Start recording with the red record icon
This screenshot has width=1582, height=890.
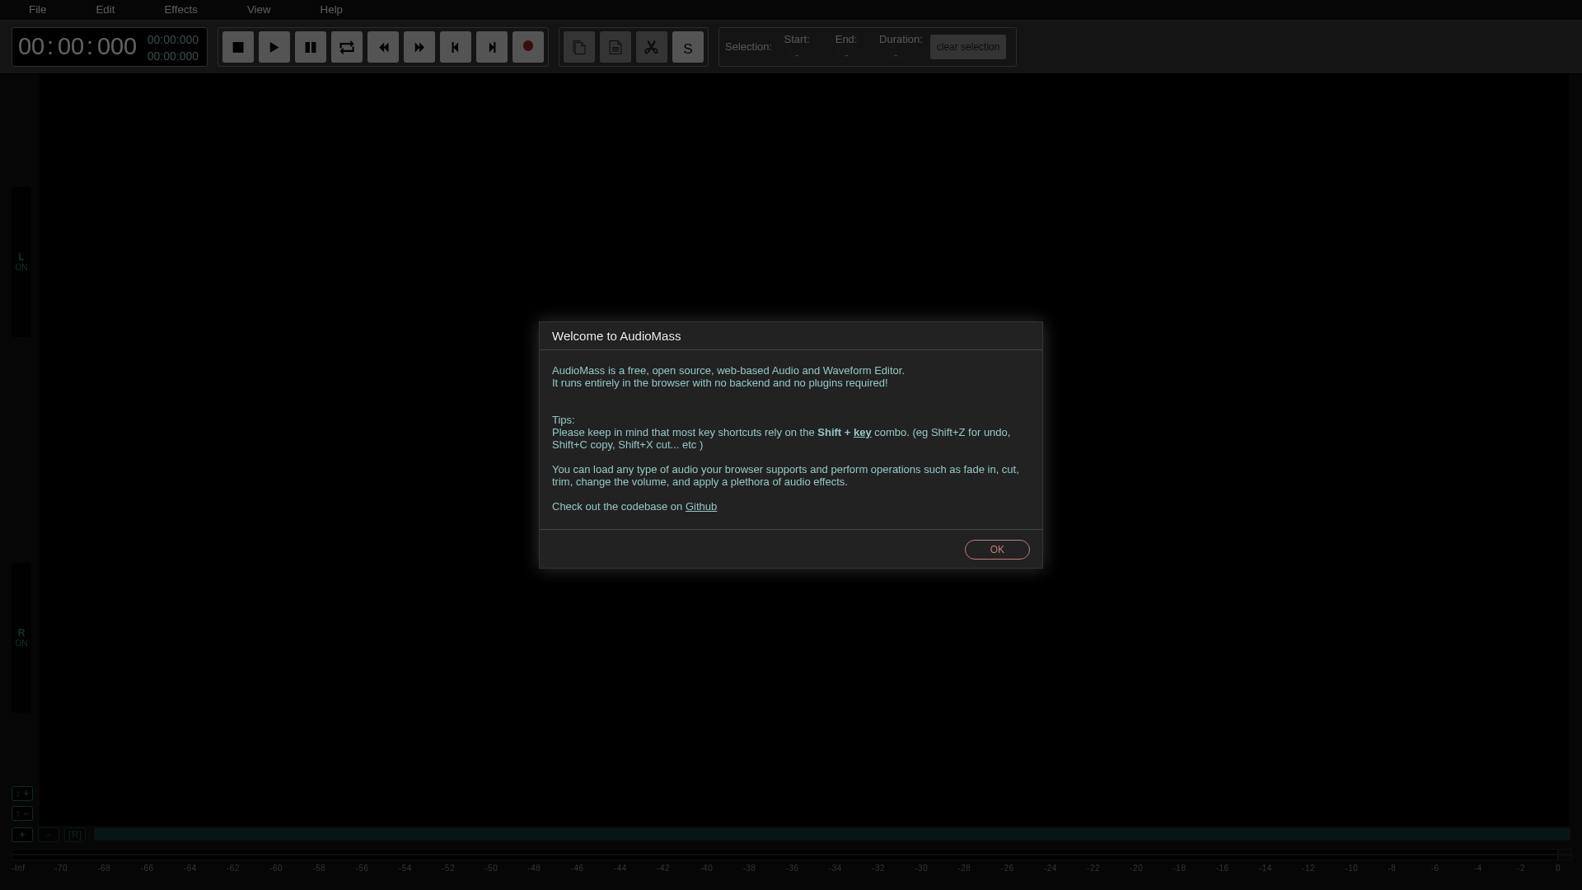pyautogui.click(x=527, y=47)
